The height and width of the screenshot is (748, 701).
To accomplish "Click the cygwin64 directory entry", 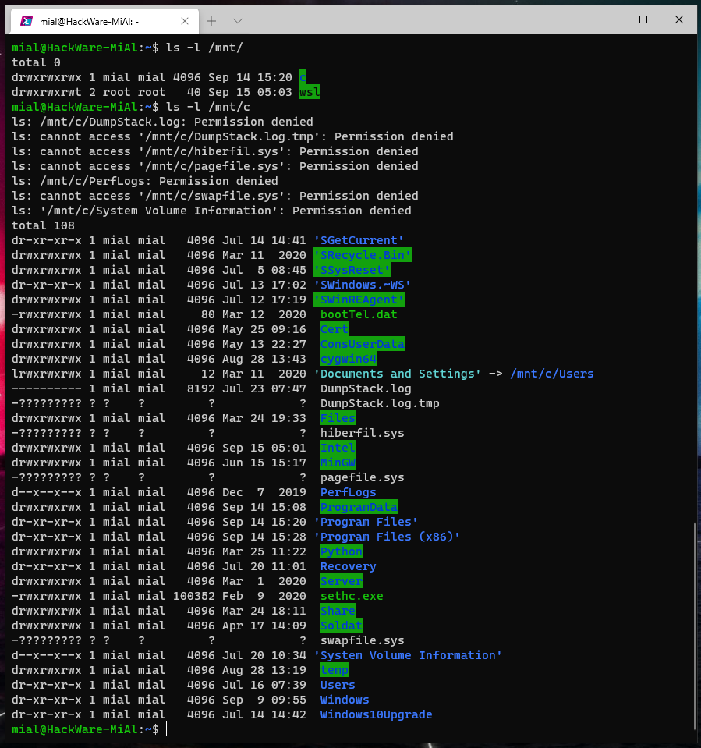I will [x=348, y=359].
